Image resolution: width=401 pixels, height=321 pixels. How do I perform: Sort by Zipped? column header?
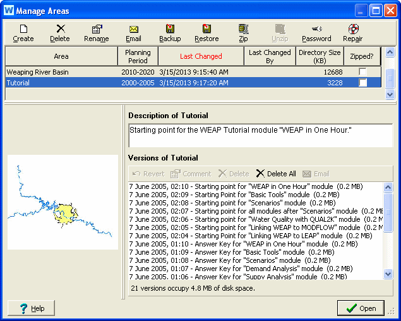362,56
